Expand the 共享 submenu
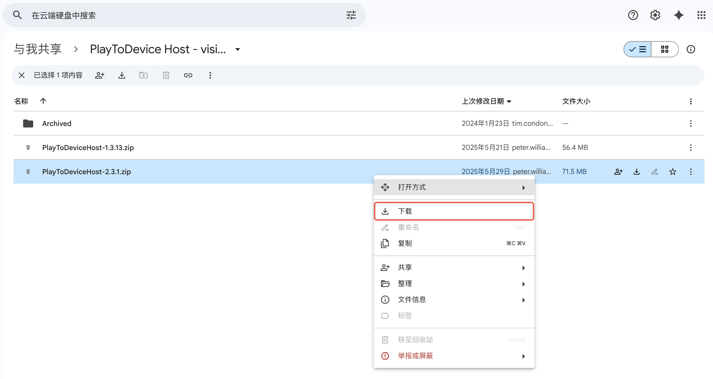This screenshot has width=713, height=379. pyautogui.click(x=454, y=267)
